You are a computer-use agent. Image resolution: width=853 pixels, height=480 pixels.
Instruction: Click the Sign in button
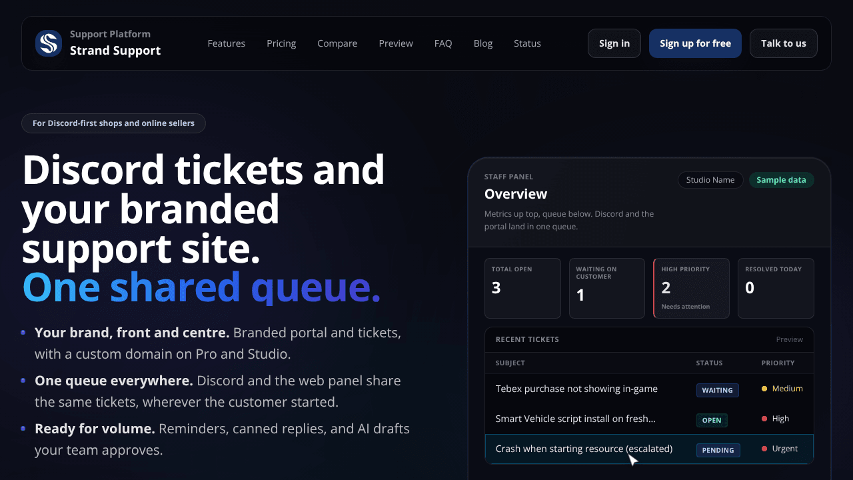tap(614, 43)
